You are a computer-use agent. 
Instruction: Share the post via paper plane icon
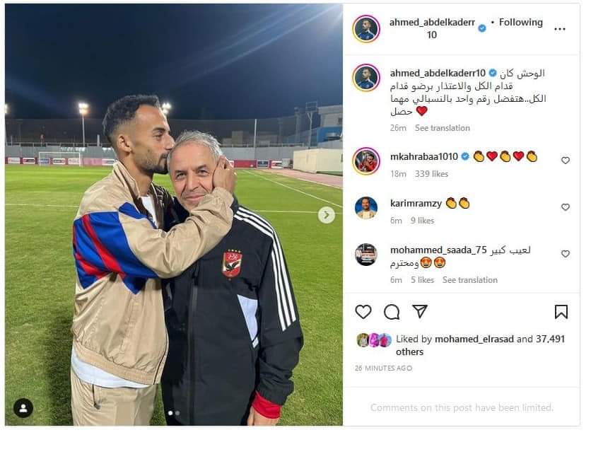point(420,311)
